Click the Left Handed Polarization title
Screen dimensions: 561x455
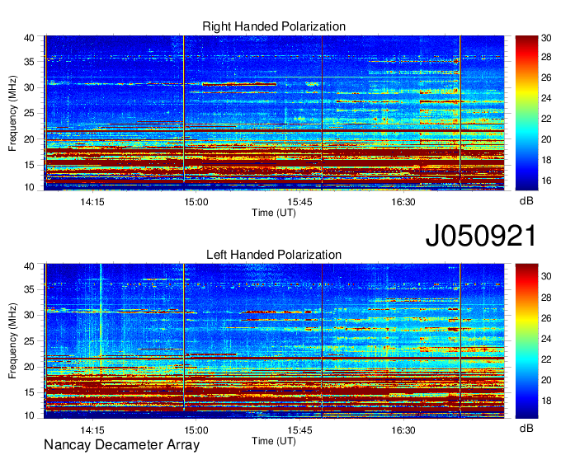(x=274, y=255)
